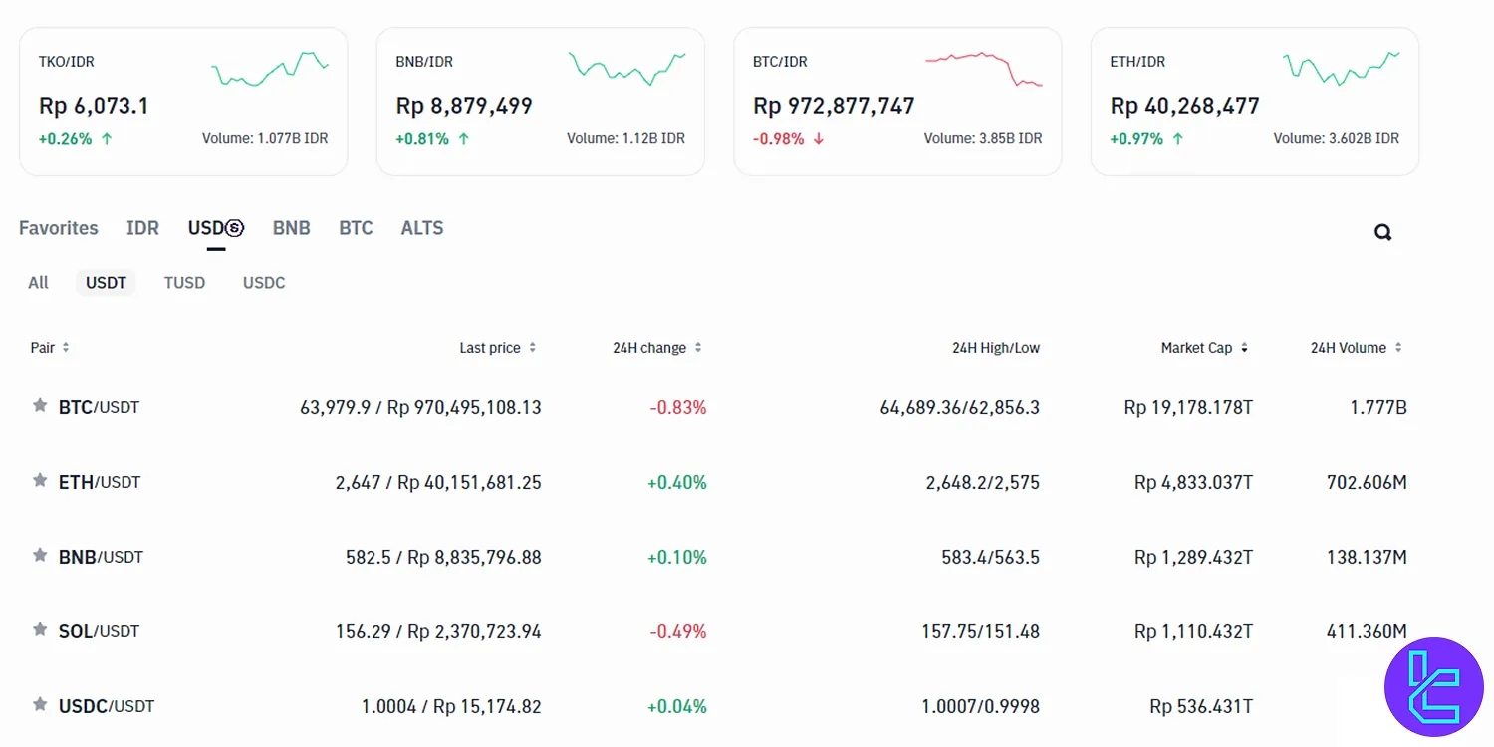The image size is (1494, 747).
Task: Click BTC last price 63,979.9 cell
Action: pos(420,407)
